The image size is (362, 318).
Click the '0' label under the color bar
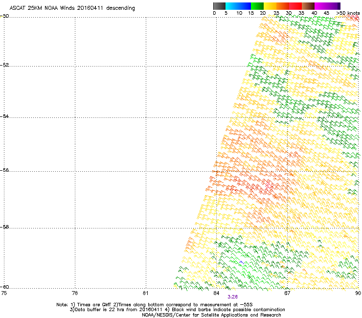(x=214, y=13)
